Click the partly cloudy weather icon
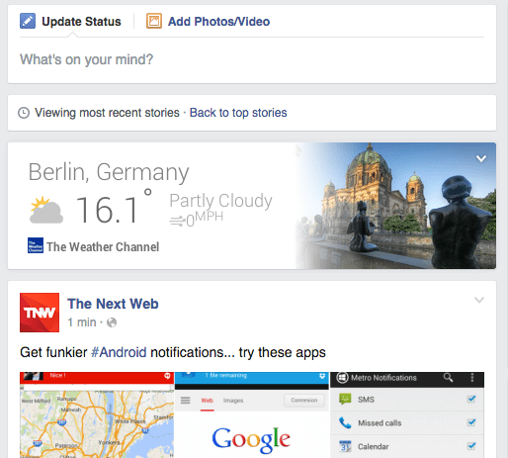 pos(46,211)
